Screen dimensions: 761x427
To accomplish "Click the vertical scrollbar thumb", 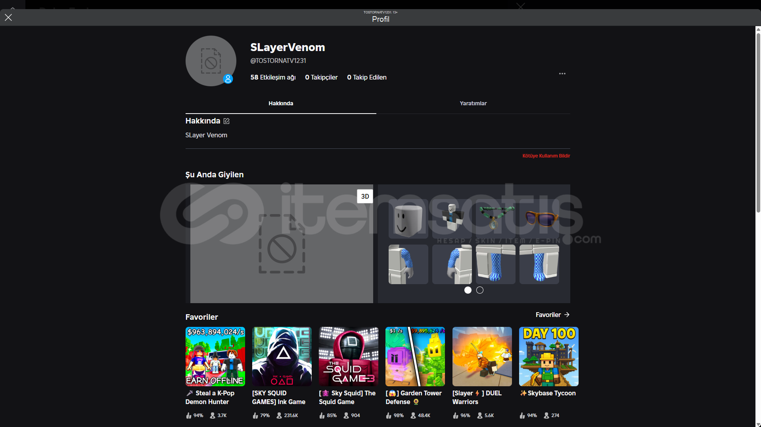I will [758, 123].
